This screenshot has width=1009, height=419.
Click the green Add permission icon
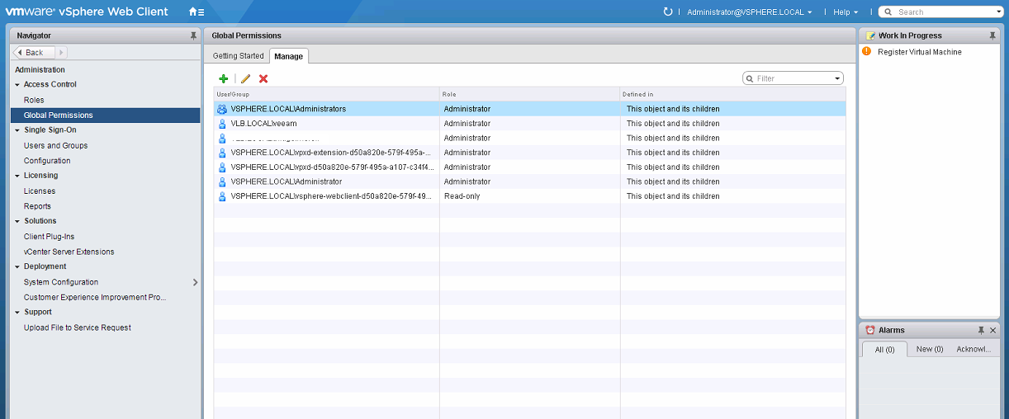(223, 78)
